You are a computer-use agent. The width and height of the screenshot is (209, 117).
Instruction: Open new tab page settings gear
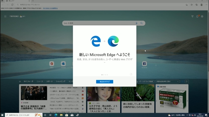tap(202, 16)
